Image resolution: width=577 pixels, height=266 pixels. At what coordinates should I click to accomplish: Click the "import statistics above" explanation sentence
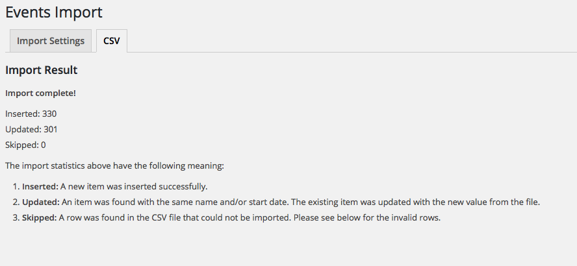click(x=114, y=165)
